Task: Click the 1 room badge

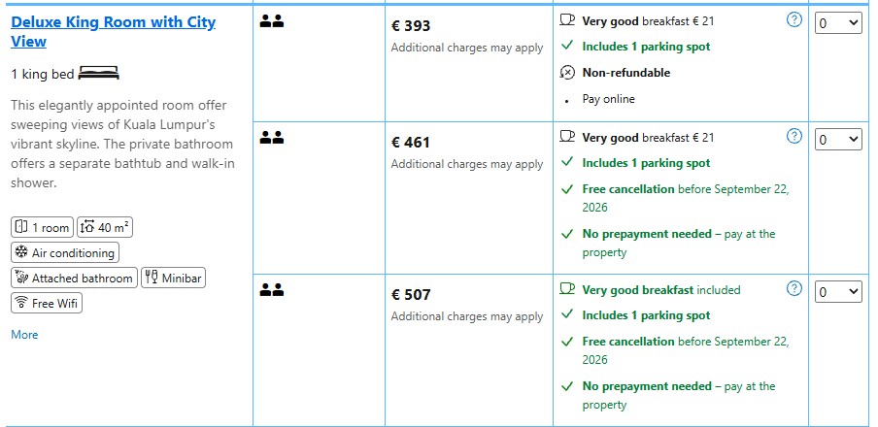Action: click(x=42, y=227)
